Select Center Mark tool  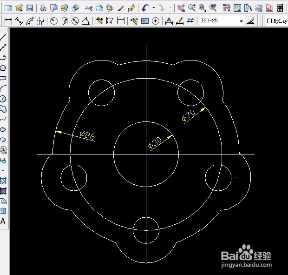156,21
